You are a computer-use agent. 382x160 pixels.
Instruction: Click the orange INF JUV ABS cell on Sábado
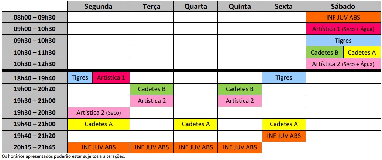(x=344, y=17)
